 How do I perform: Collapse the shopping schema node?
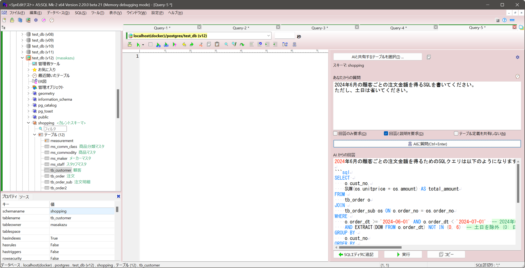click(28, 123)
